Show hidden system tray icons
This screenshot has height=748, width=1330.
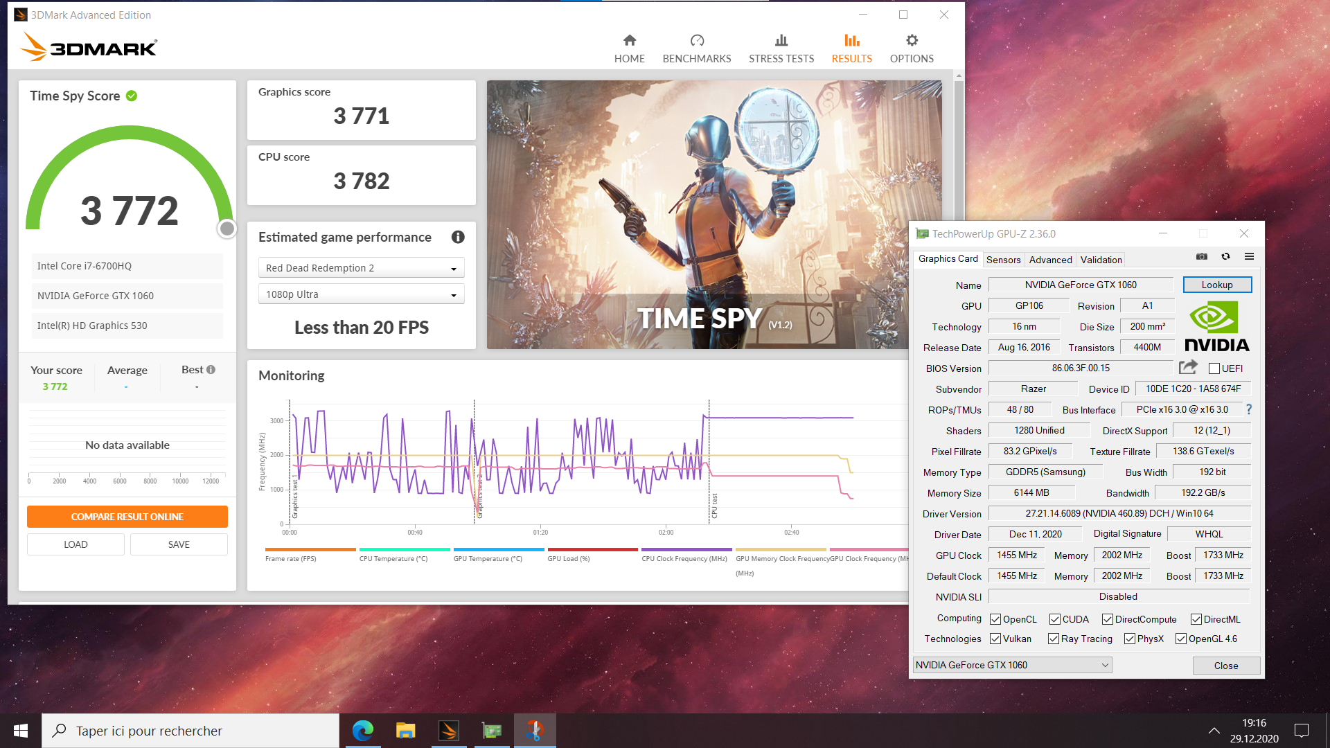point(1214,731)
